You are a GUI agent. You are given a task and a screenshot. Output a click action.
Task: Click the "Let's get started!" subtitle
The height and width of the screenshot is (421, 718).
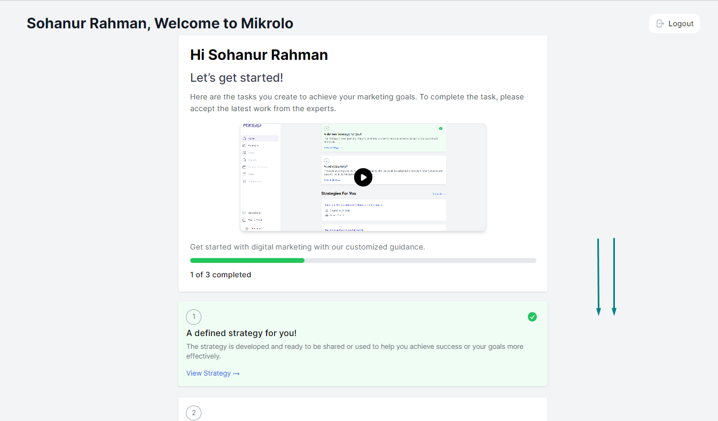237,77
